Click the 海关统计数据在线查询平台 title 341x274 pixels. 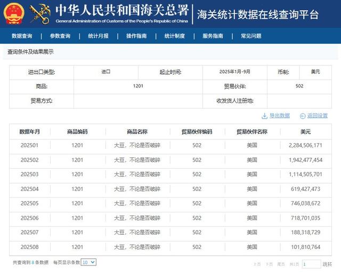258,15
